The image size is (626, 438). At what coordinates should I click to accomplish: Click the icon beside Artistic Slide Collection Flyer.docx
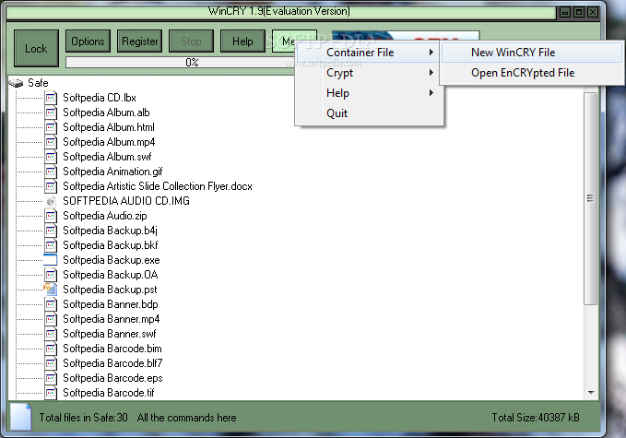pyautogui.click(x=51, y=186)
